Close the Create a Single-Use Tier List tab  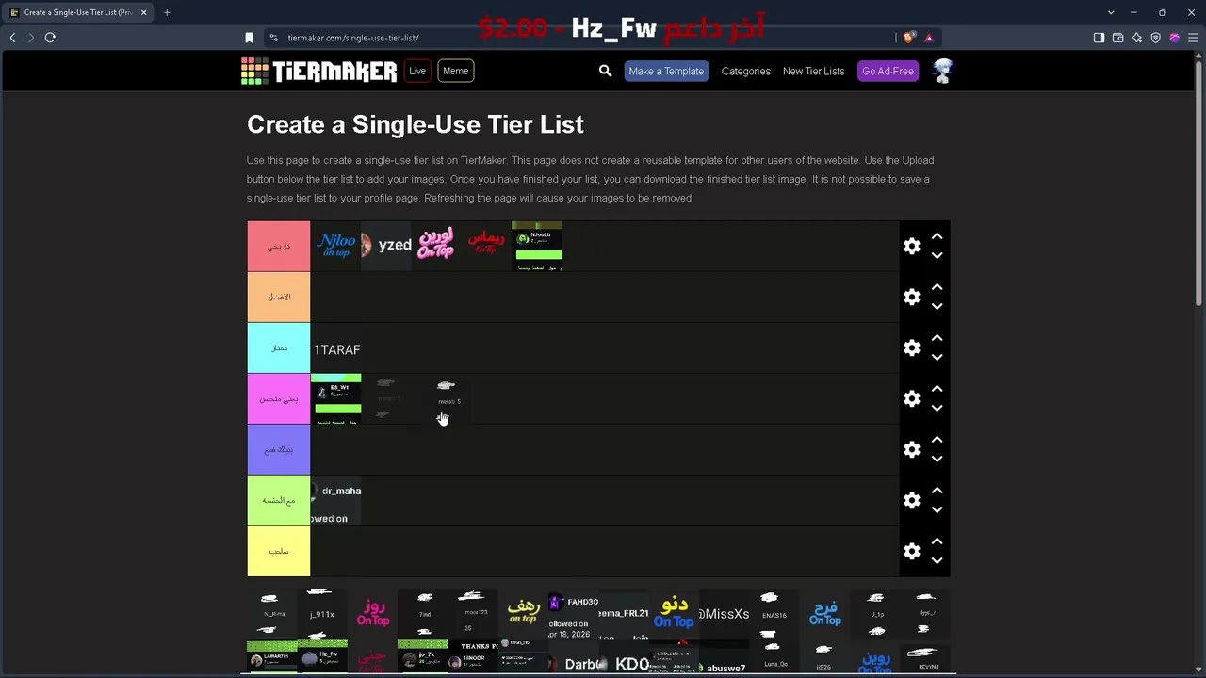143,12
